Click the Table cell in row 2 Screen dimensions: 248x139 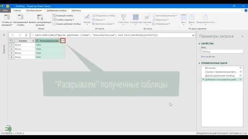[50, 49]
